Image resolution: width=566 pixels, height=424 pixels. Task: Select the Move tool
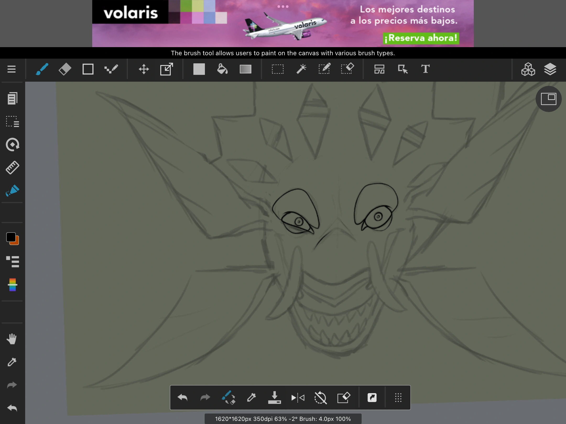144,69
